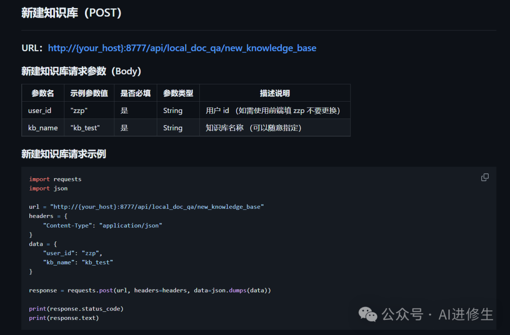The height and width of the screenshot is (335, 510).
Task: Click the "kb_name": "kb_test" code line
Action: pyautogui.click(x=78, y=262)
